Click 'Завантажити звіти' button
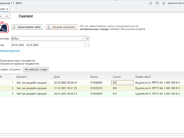Screen dimensions: 184x138 click(28, 27)
